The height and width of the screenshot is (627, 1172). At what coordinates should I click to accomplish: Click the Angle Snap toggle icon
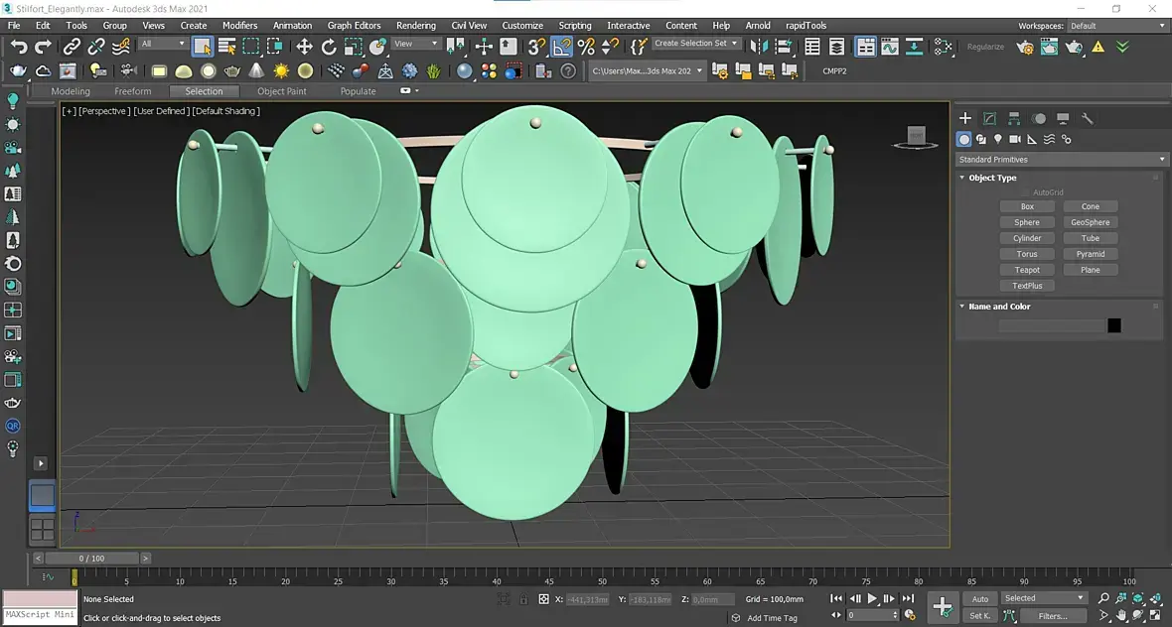(x=561, y=47)
